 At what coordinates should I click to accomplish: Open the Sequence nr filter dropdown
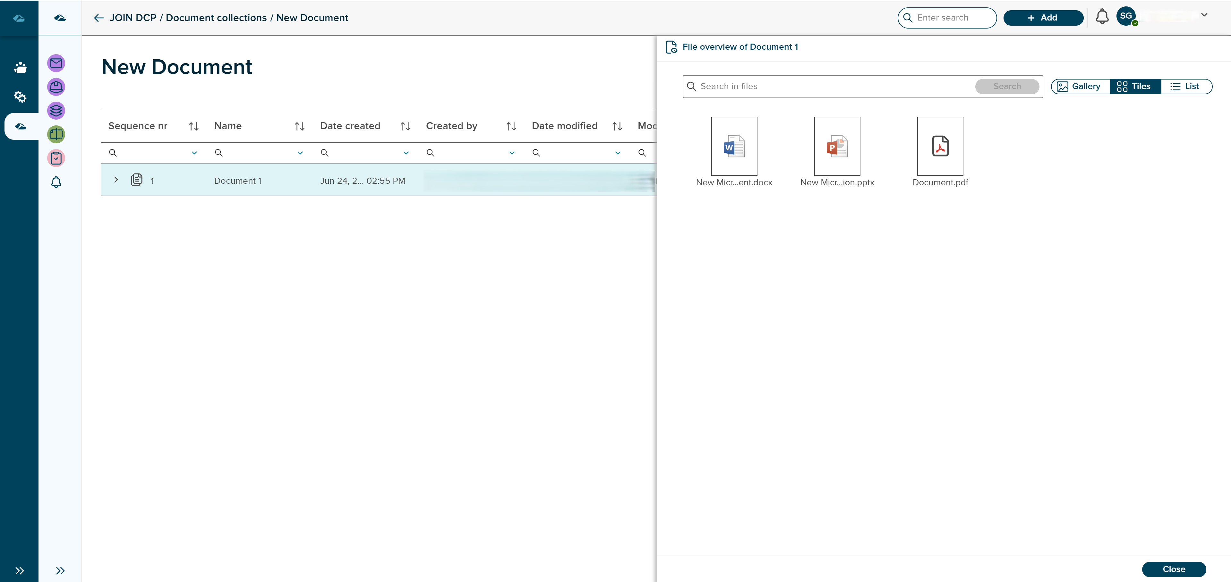tap(194, 153)
